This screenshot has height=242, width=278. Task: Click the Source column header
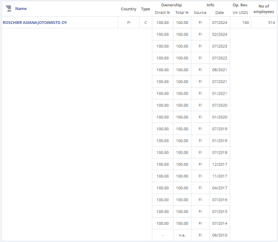click(200, 13)
